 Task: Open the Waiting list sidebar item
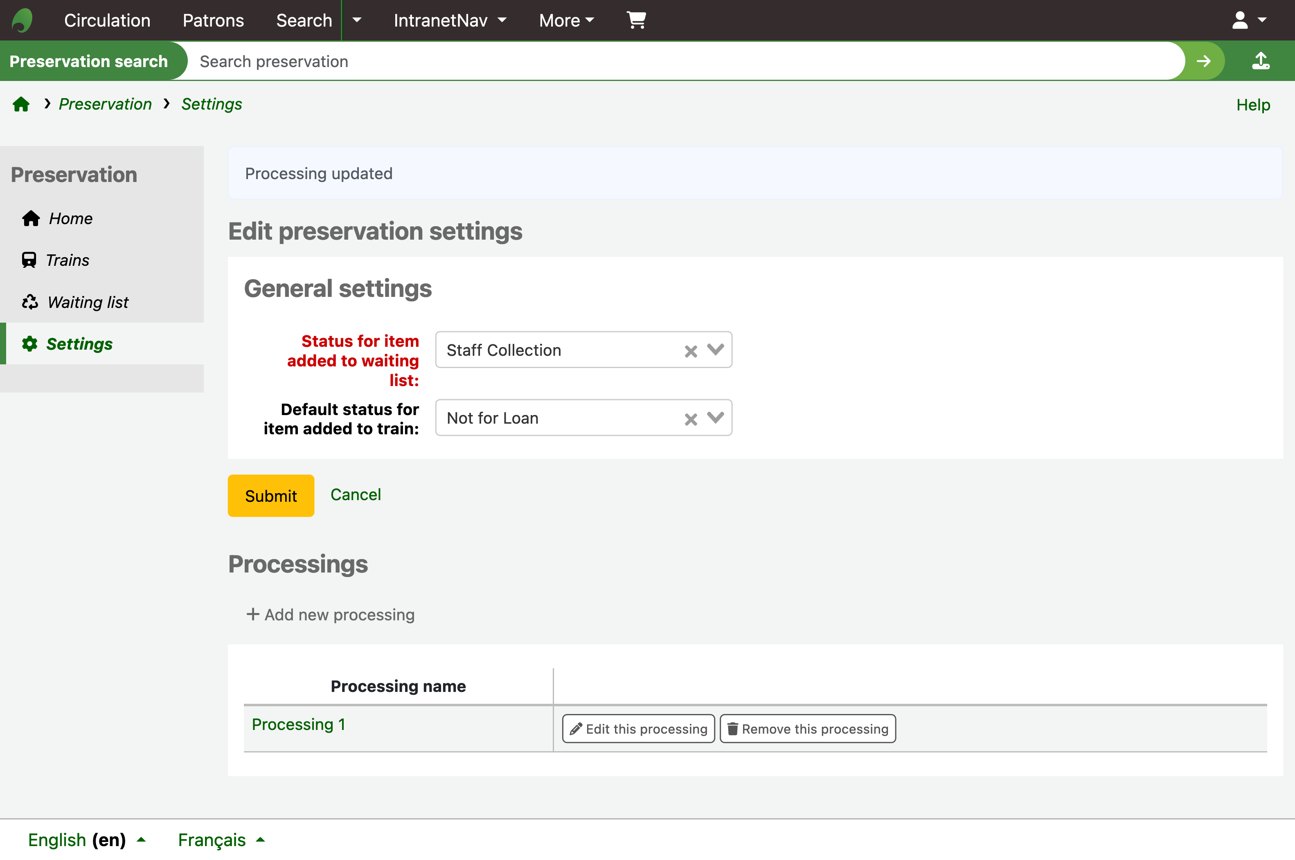[x=87, y=302]
